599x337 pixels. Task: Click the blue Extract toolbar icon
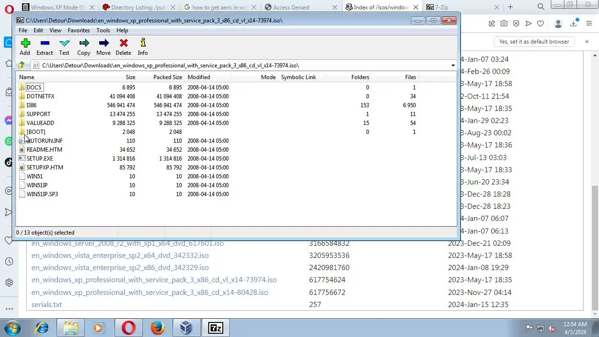coord(45,43)
